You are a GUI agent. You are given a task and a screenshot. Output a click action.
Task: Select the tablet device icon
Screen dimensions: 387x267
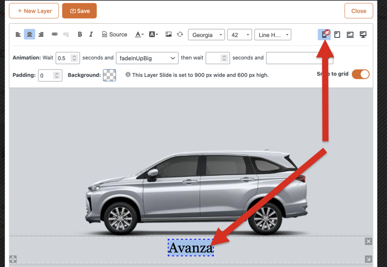[x=337, y=34]
